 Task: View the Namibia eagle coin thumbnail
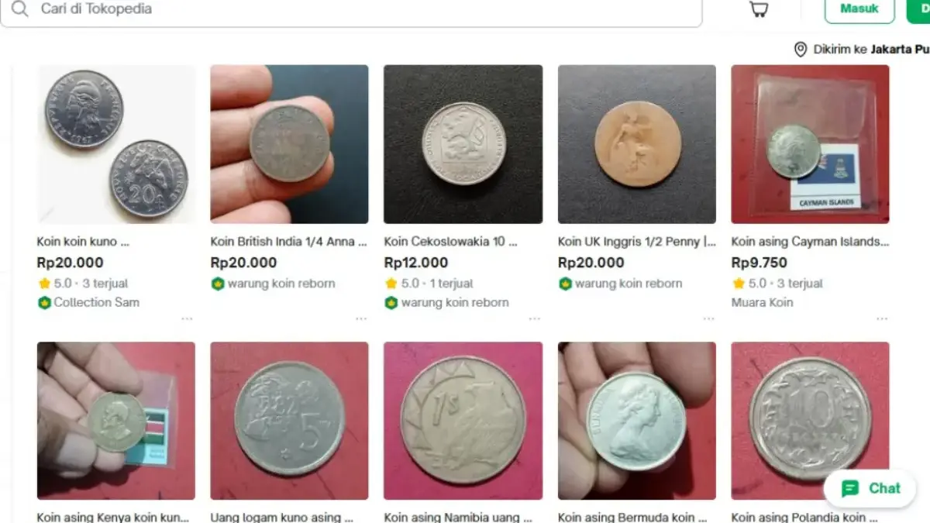click(x=463, y=421)
